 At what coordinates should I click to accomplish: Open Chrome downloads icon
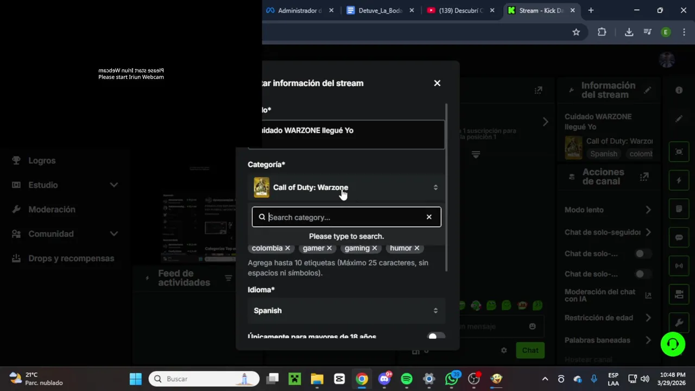click(x=629, y=32)
